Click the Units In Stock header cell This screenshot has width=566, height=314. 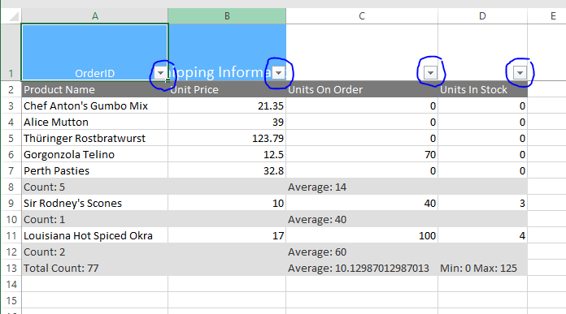tap(482, 89)
